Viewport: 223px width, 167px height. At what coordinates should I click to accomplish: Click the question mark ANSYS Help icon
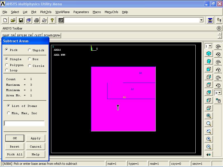52,20
